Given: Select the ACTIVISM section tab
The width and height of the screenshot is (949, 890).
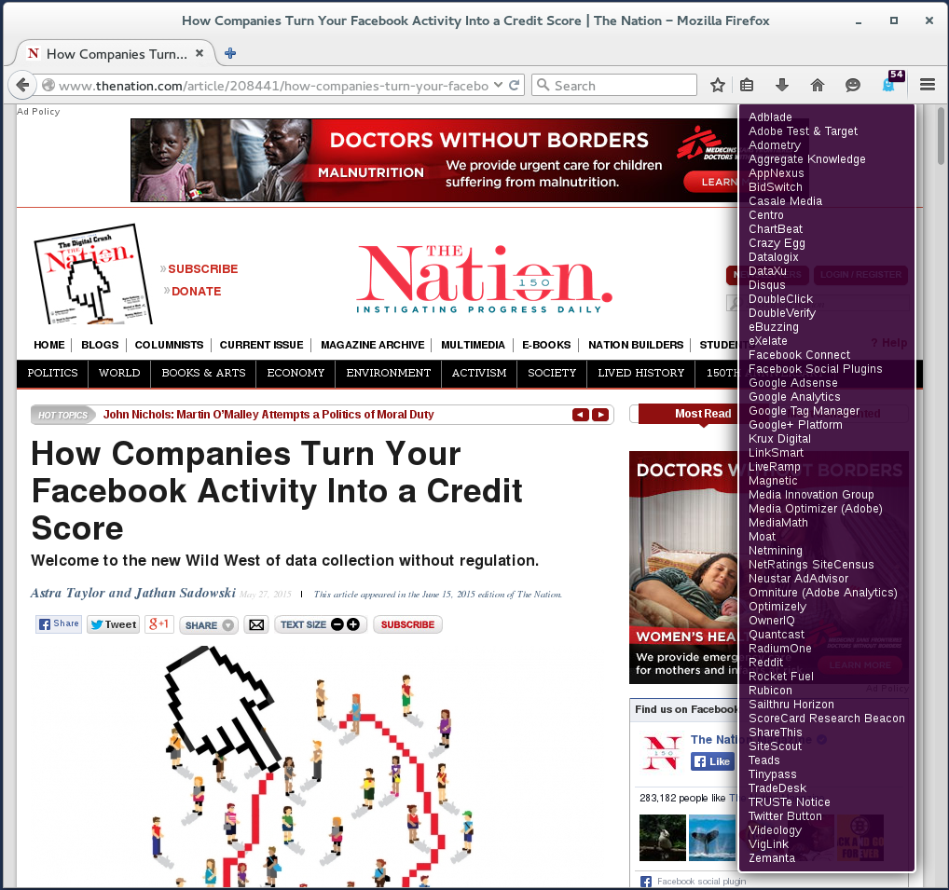Looking at the screenshot, I should pyautogui.click(x=479, y=373).
